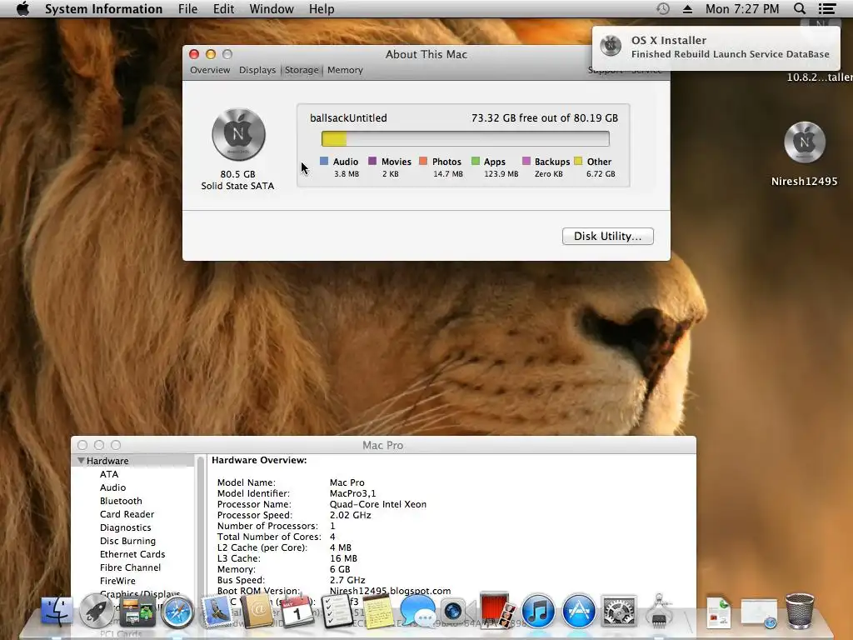
Task: Open Notification Center list icon
Action: tap(827, 8)
